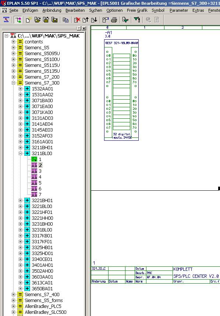
Task: Click the navigator pane dropdown arrow
Action: click(79, 28)
